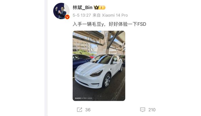Open the 林斌_Bin username link
The width and height of the screenshot is (201, 116).
pyautogui.click(x=83, y=8)
